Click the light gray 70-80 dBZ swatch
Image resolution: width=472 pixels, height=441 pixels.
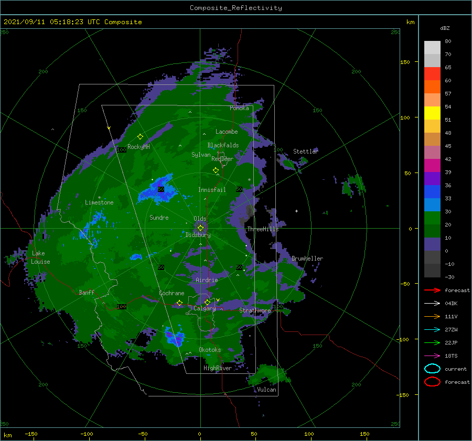(x=432, y=48)
